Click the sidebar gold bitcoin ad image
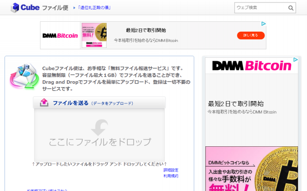The image size is (307, 191). click(x=251, y=169)
